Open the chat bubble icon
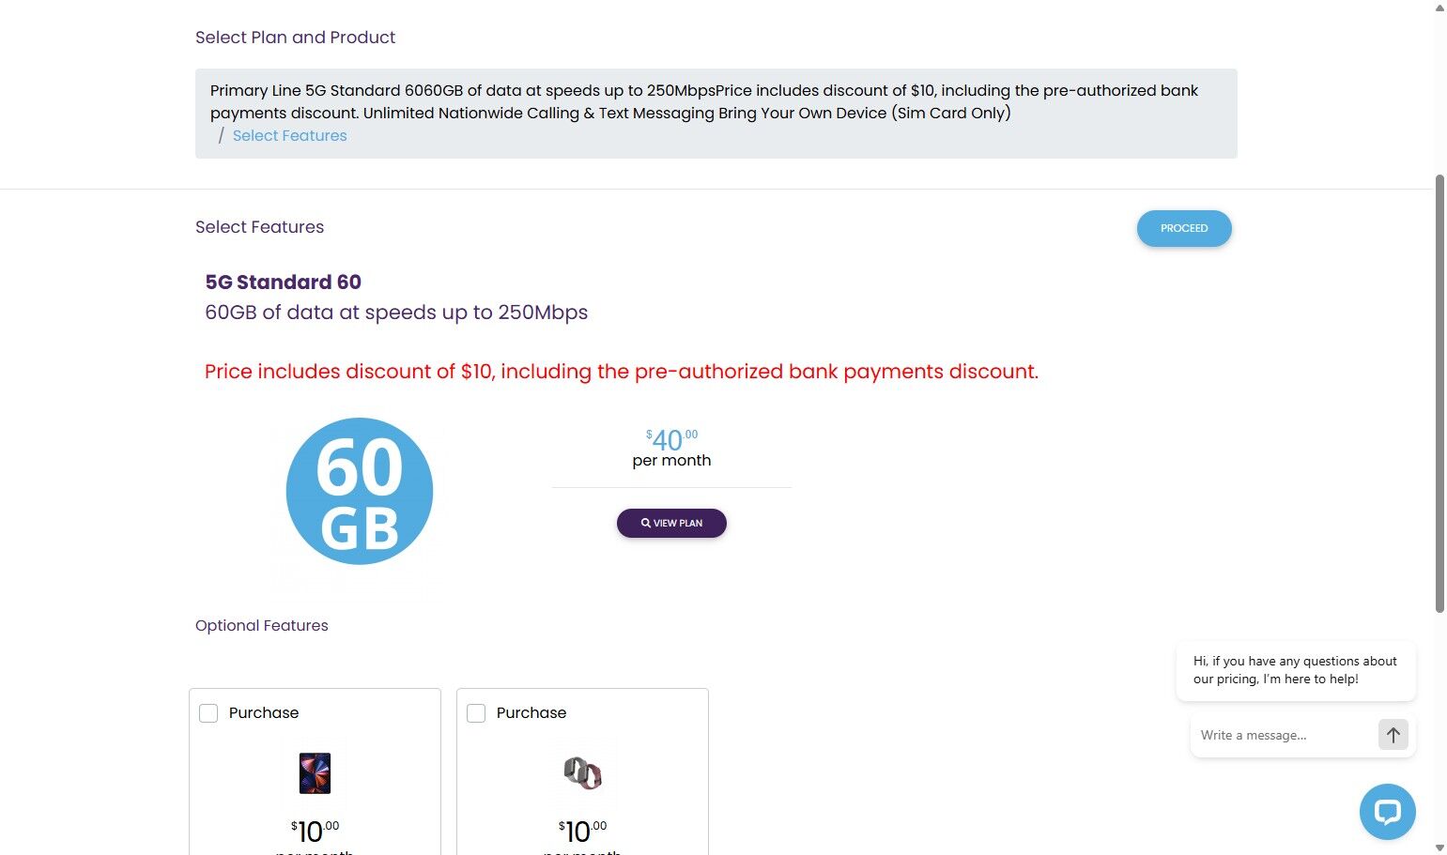1447x855 pixels. [1387, 812]
